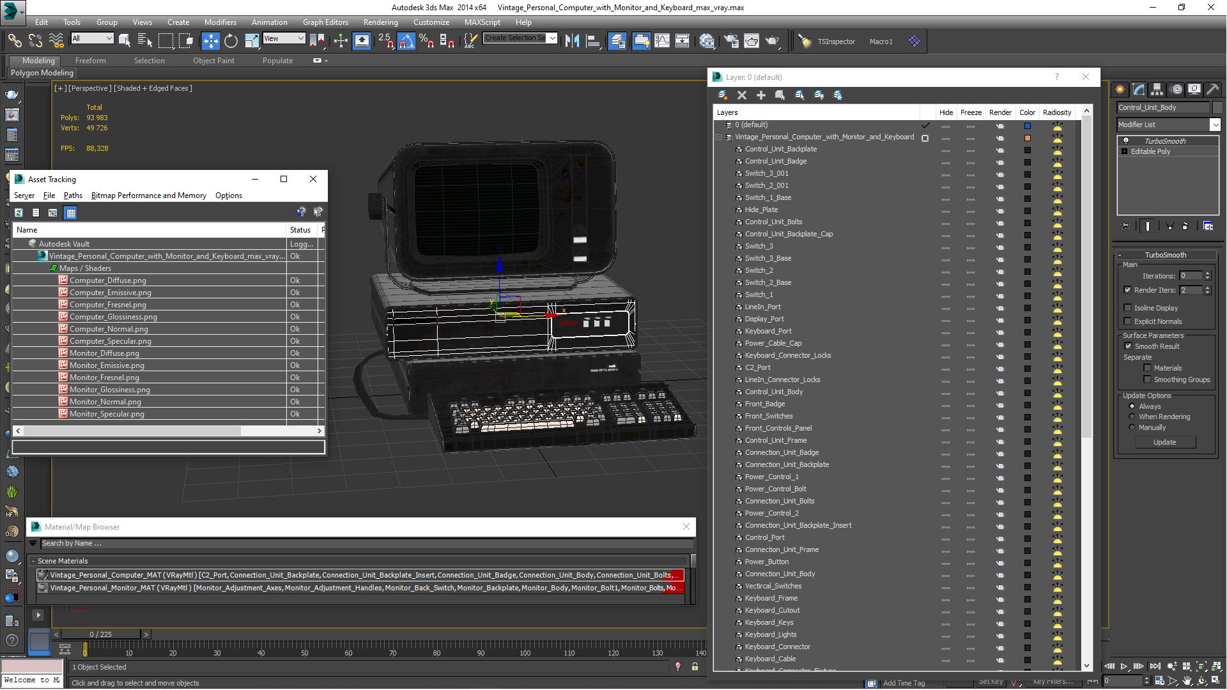Screen dimensions: 1227x690
Task: Click the Macro1 toolbar button
Action: coord(881,42)
